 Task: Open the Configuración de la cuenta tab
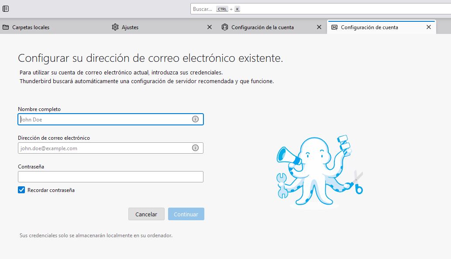click(x=272, y=27)
